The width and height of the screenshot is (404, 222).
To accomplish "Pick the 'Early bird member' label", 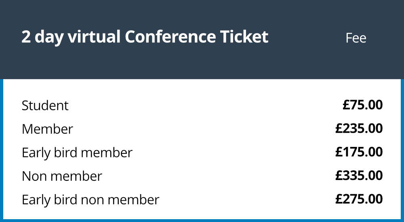I will 77,153.
